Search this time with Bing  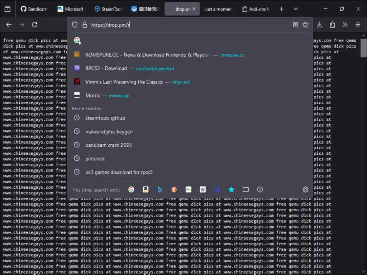pos(160,189)
